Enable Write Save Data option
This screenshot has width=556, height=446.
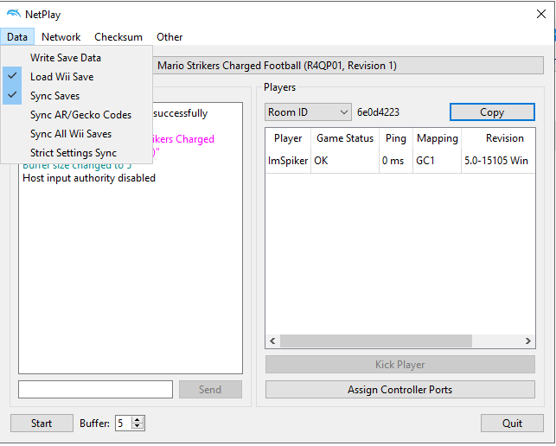click(x=77, y=57)
